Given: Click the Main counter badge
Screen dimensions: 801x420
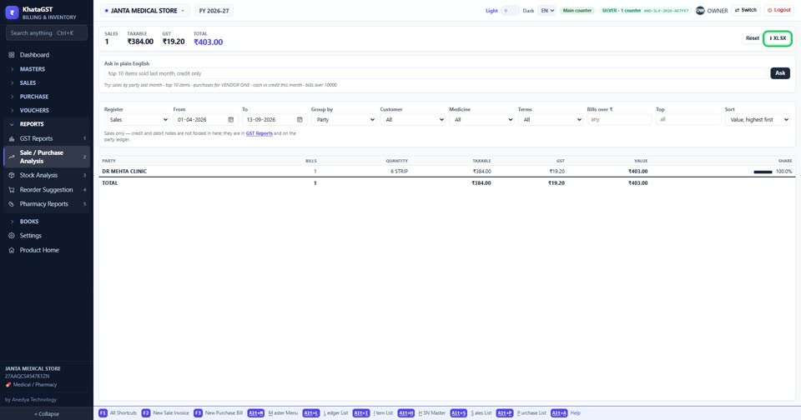Looking at the screenshot, I should pyautogui.click(x=577, y=10).
